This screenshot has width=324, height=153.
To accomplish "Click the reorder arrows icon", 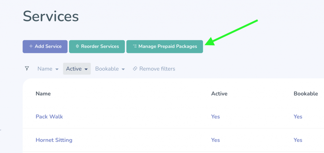I will coord(78,46).
